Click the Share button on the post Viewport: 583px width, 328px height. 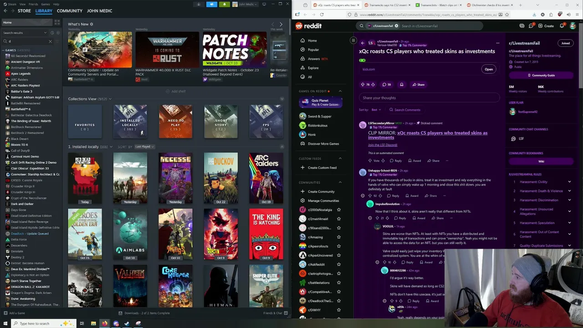pos(418,84)
